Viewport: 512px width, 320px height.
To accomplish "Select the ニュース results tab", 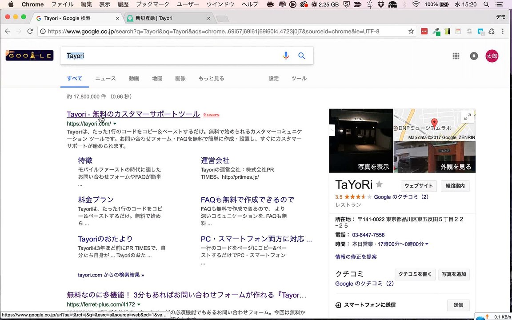I will pos(105,78).
